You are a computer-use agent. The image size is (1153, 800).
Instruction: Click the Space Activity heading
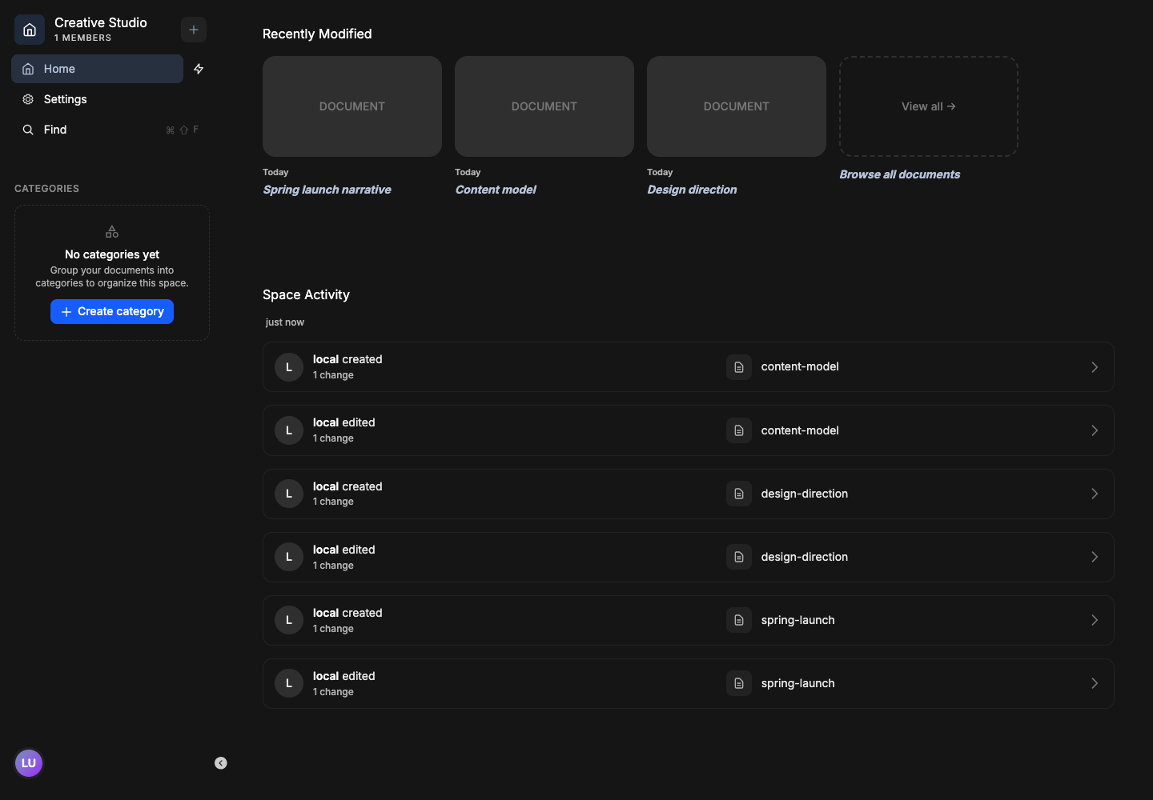(x=306, y=294)
